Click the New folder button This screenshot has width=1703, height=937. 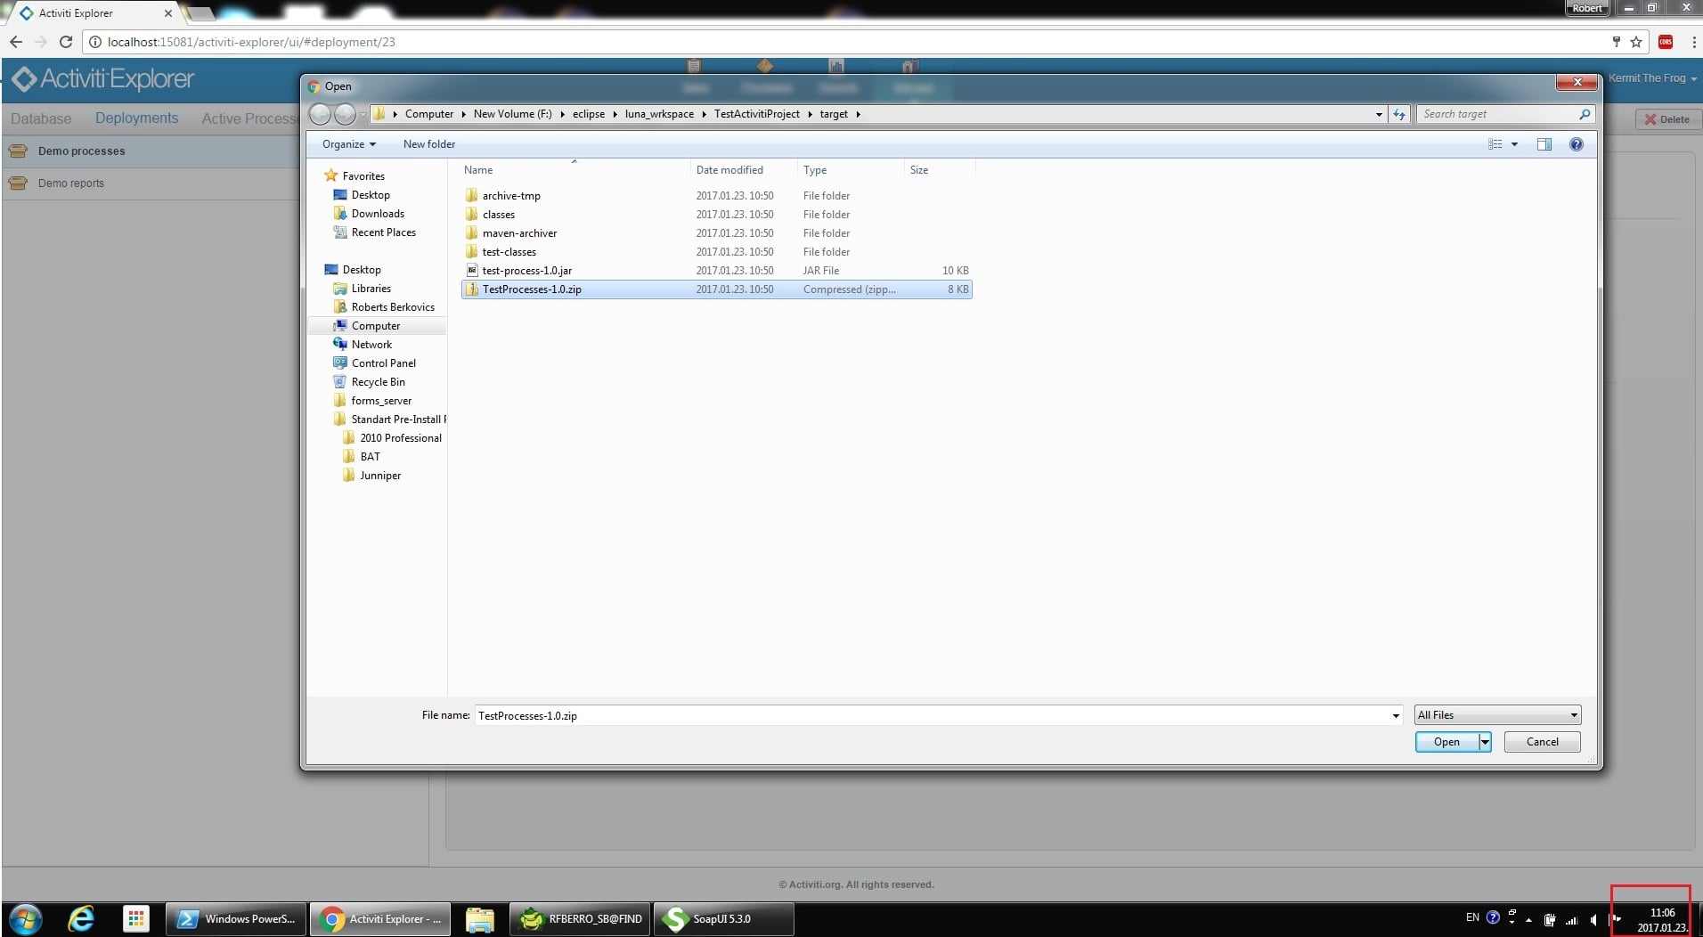[x=428, y=144]
